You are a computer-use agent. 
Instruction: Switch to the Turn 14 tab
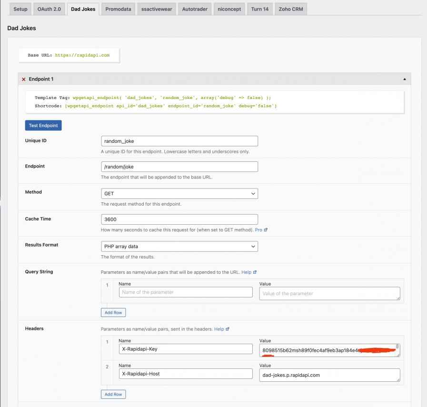pos(259,9)
